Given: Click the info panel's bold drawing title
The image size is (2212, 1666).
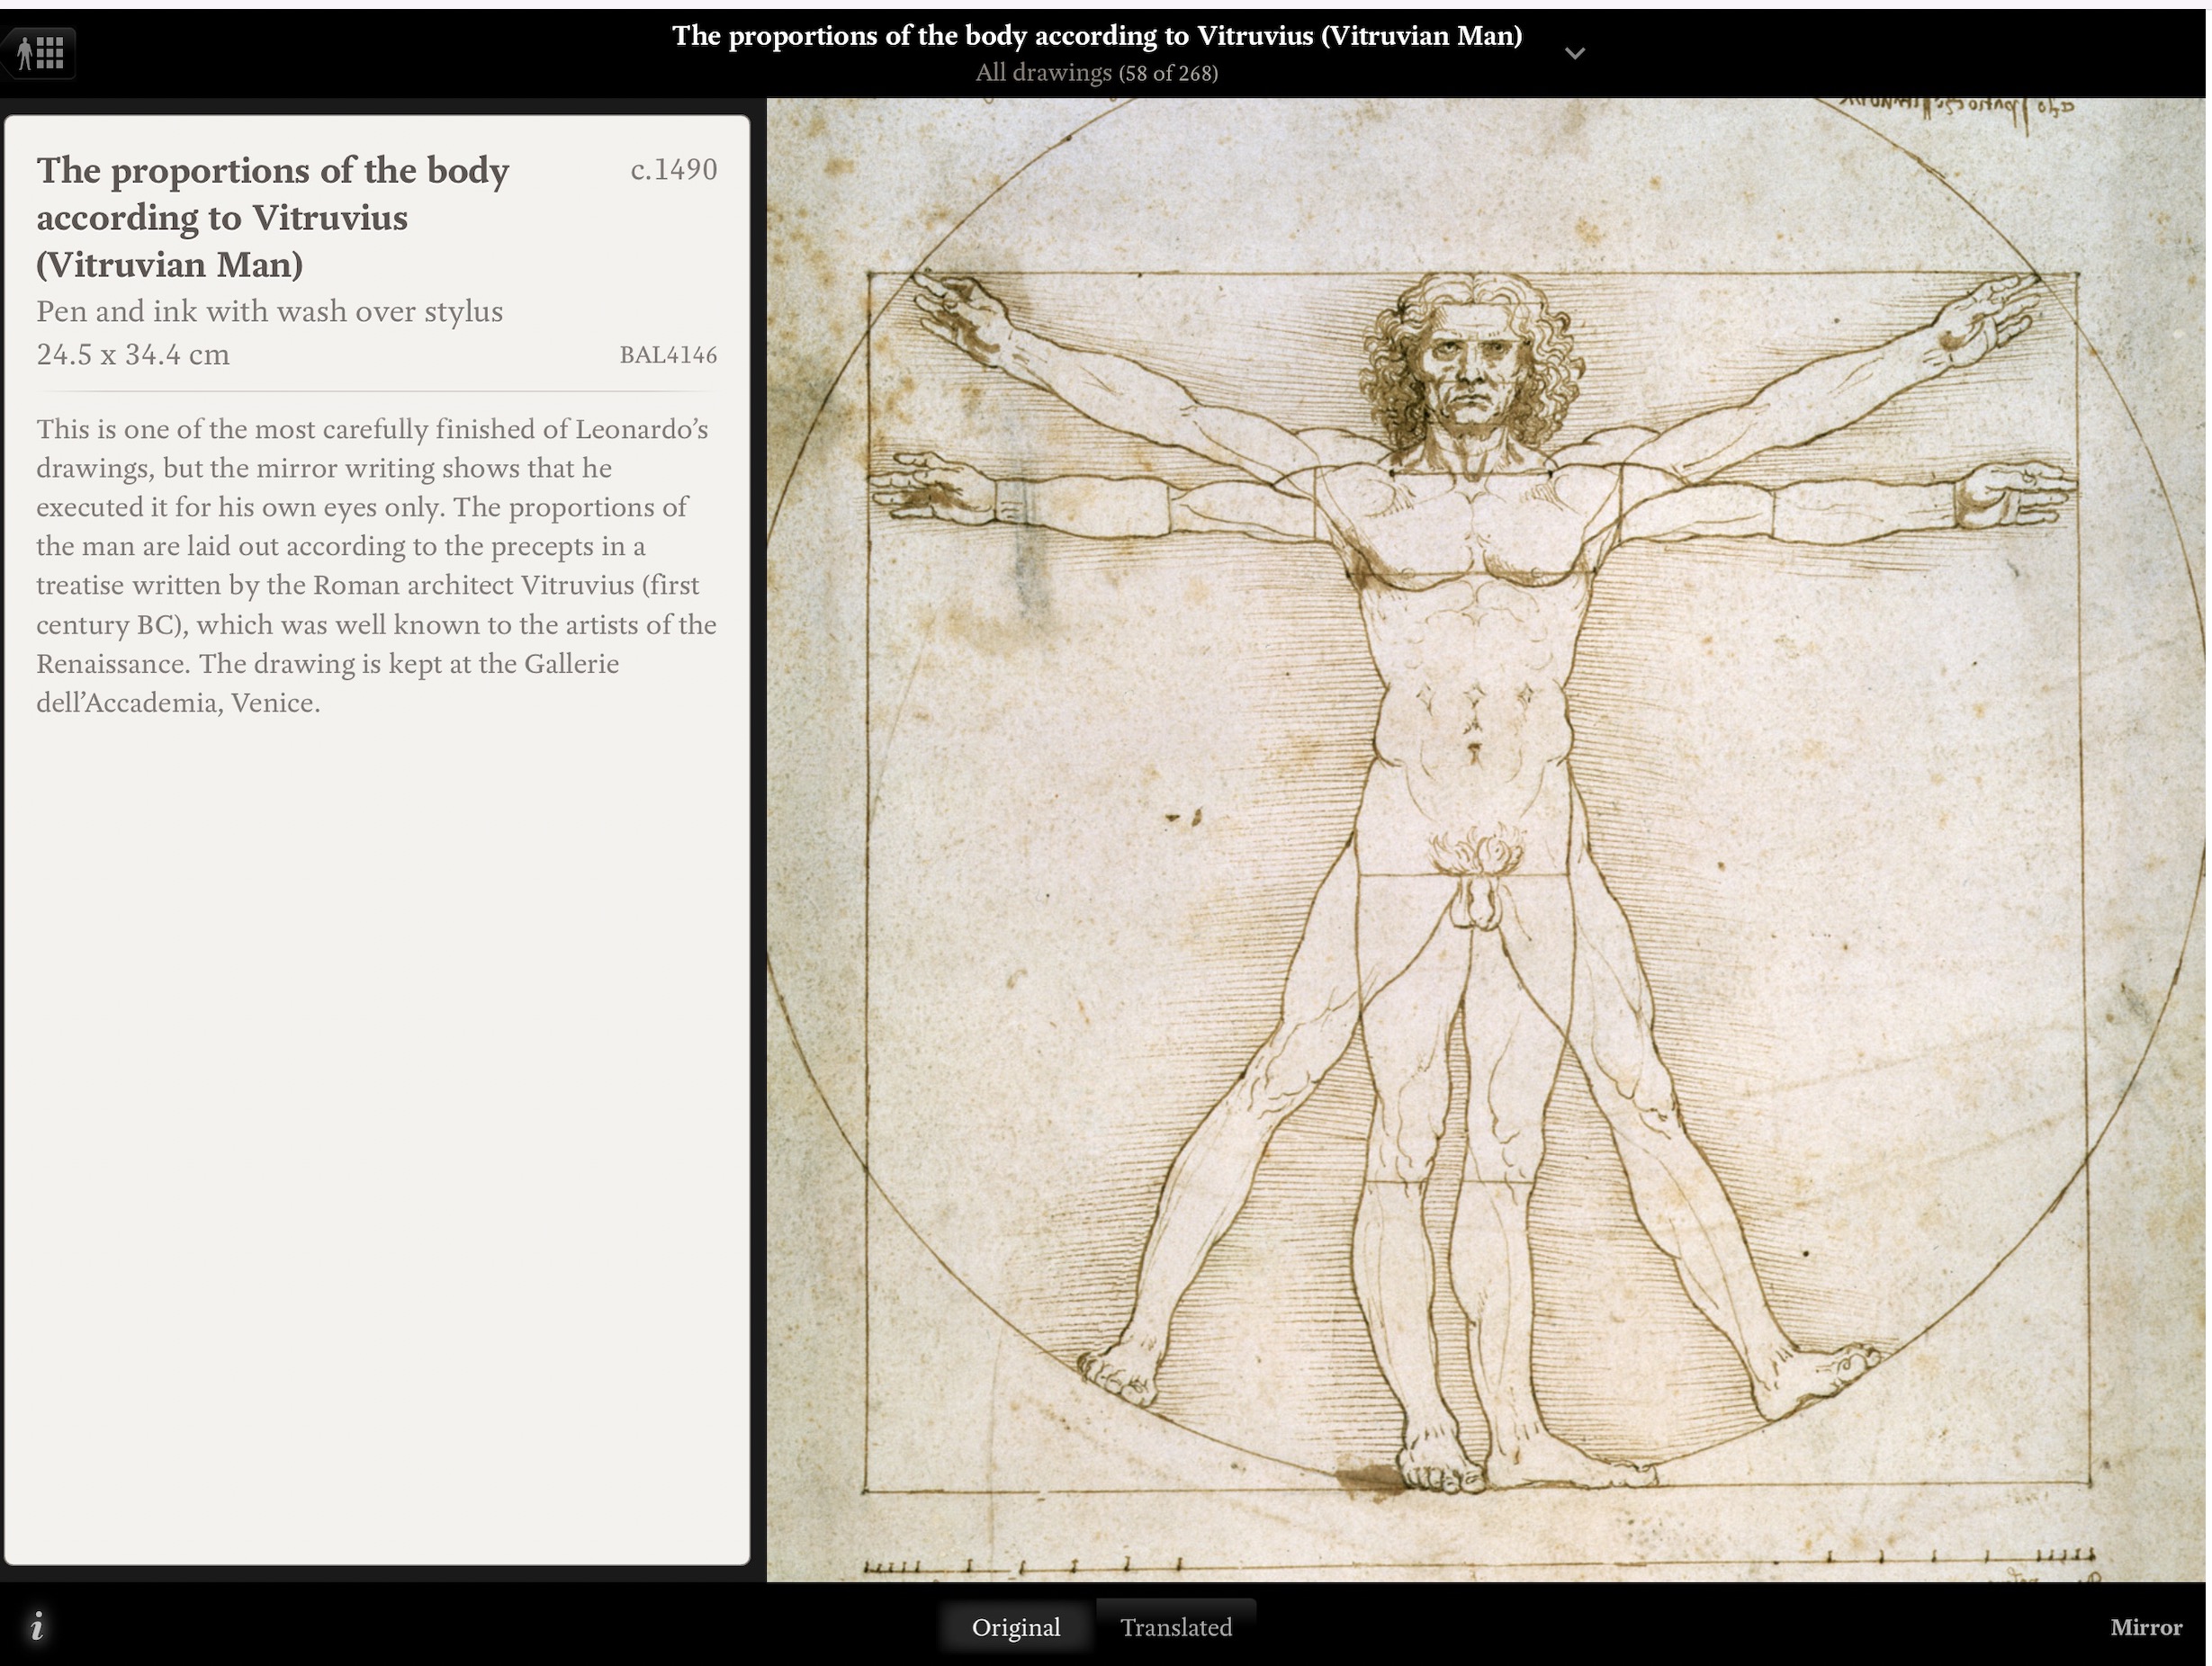Looking at the screenshot, I should tap(272, 217).
